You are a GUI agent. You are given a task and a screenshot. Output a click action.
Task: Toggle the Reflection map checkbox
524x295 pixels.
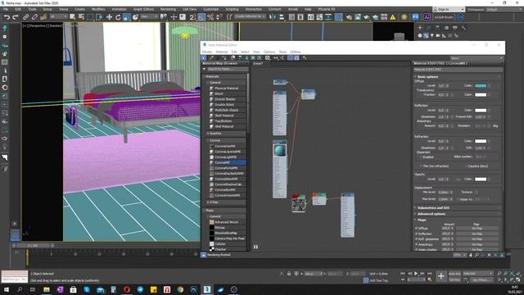(x=417, y=234)
